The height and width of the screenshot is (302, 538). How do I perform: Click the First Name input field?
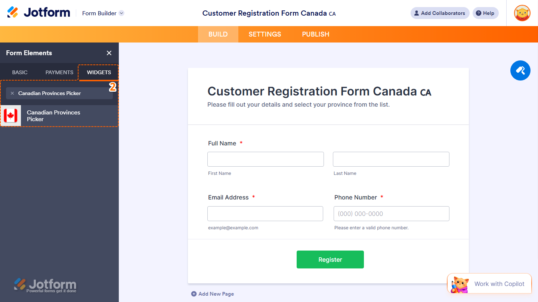tap(265, 159)
